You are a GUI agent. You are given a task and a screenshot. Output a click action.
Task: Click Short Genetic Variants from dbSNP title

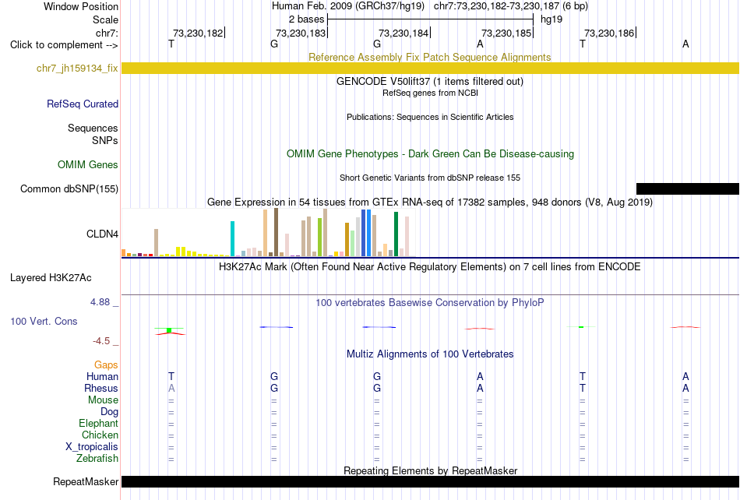pyautogui.click(x=430, y=178)
